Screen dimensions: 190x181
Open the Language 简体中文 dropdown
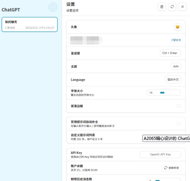point(173,79)
